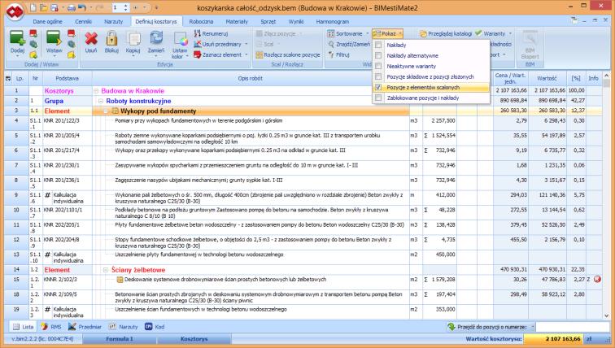The width and height of the screenshot is (615, 348).
Task: Click the red Info icon in row 15
Action: tap(597, 280)
